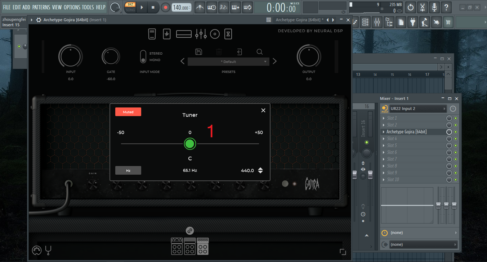Toggle the Muted button in the tuner
The width and height of the screenshot is (487, 262).
point(128,112)
